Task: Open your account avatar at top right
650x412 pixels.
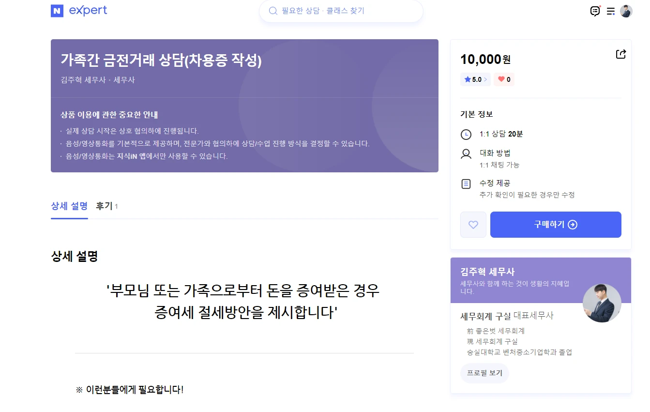Action: pyautogui.click(x=626, y=11)
